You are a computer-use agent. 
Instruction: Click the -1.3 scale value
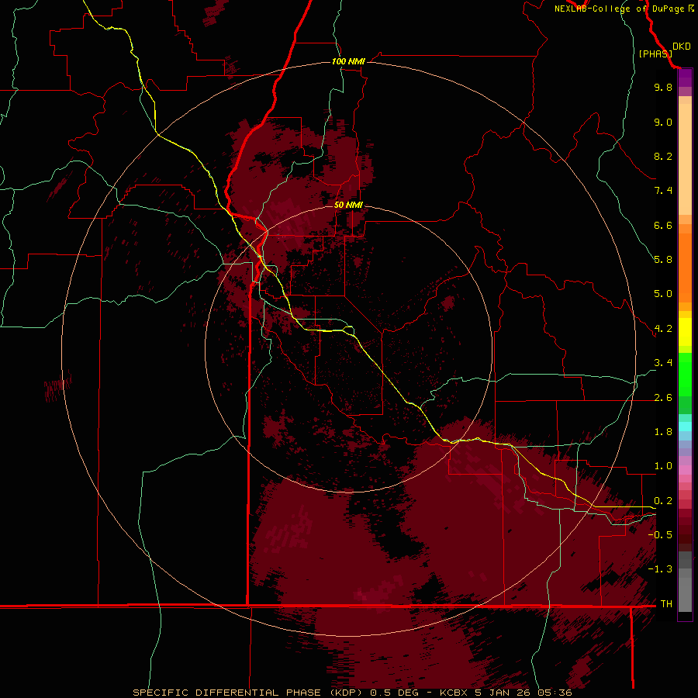coord(660,569)
